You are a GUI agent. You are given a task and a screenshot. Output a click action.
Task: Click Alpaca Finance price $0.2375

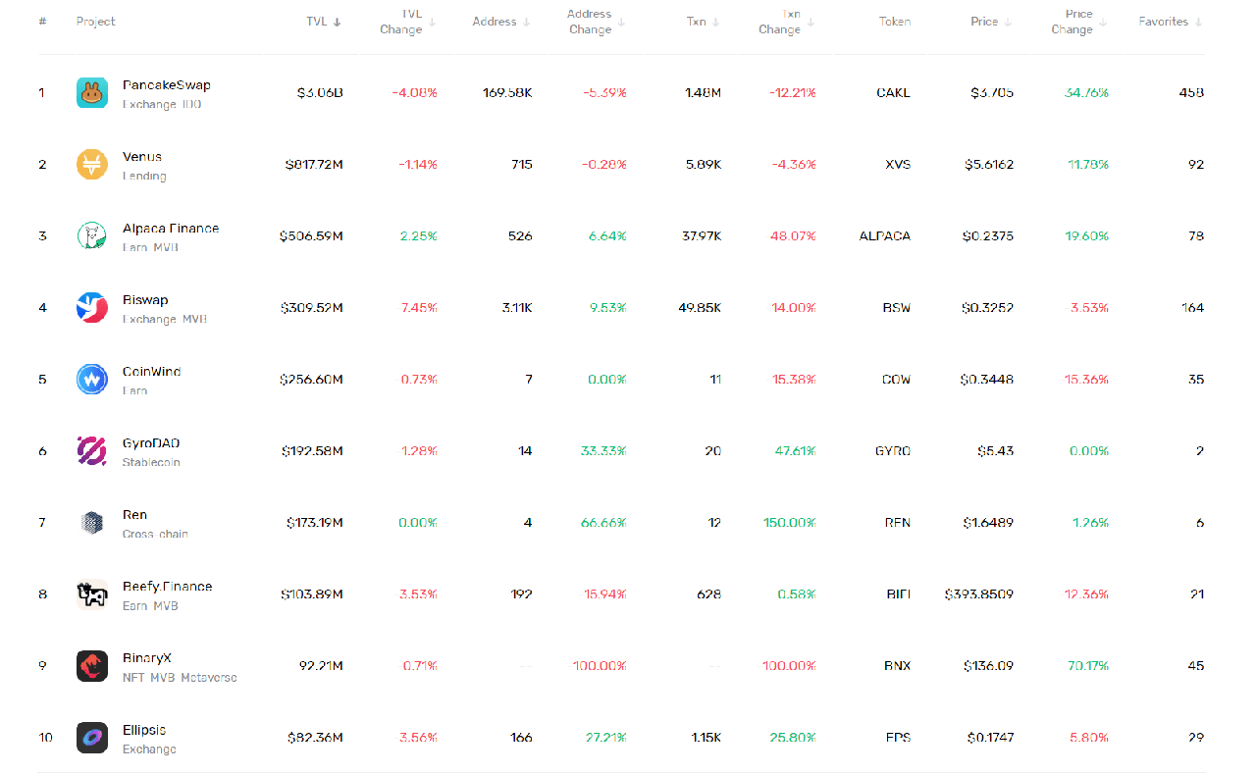[x=988, y=236]
